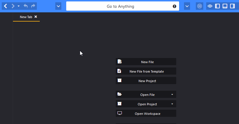The width and height of the screenshot is (239, 124).
Task: Toggle the left side pane
Action: pyautogui.click(x=217, y=6)
